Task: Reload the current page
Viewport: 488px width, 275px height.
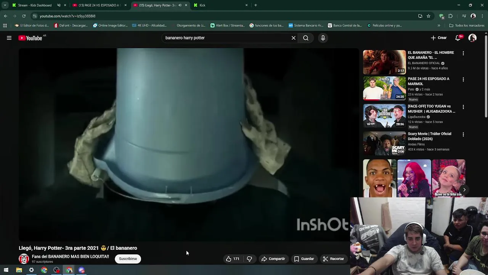Action: pos(24,16)
